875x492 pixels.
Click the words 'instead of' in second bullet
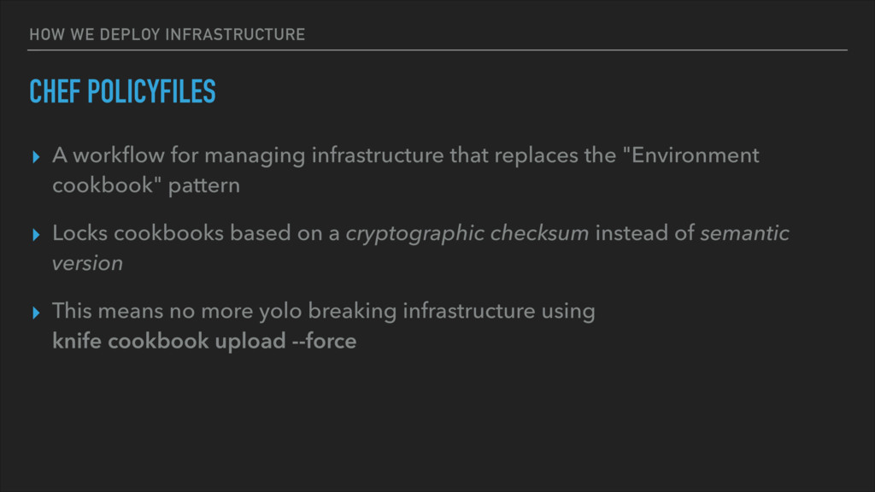click(644, 233)
